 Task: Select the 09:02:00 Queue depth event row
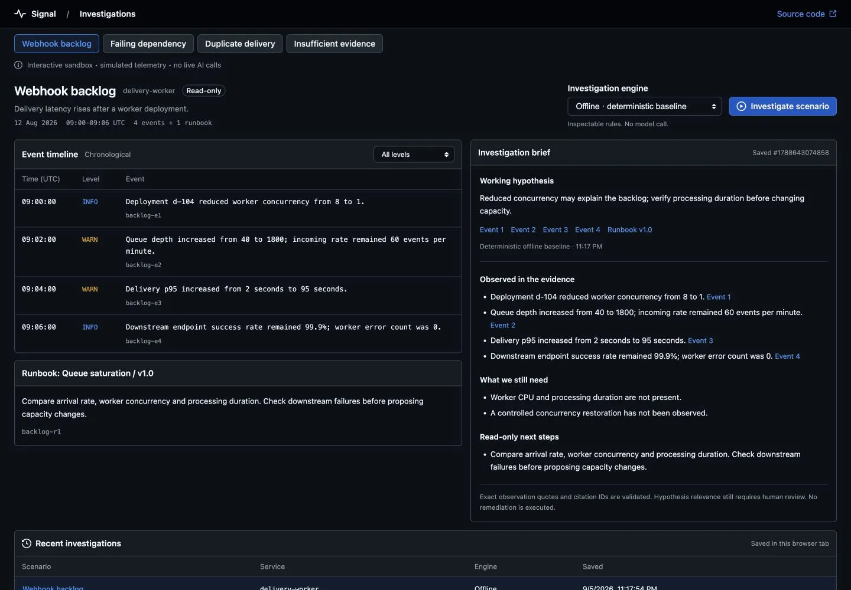pos(238,252)
